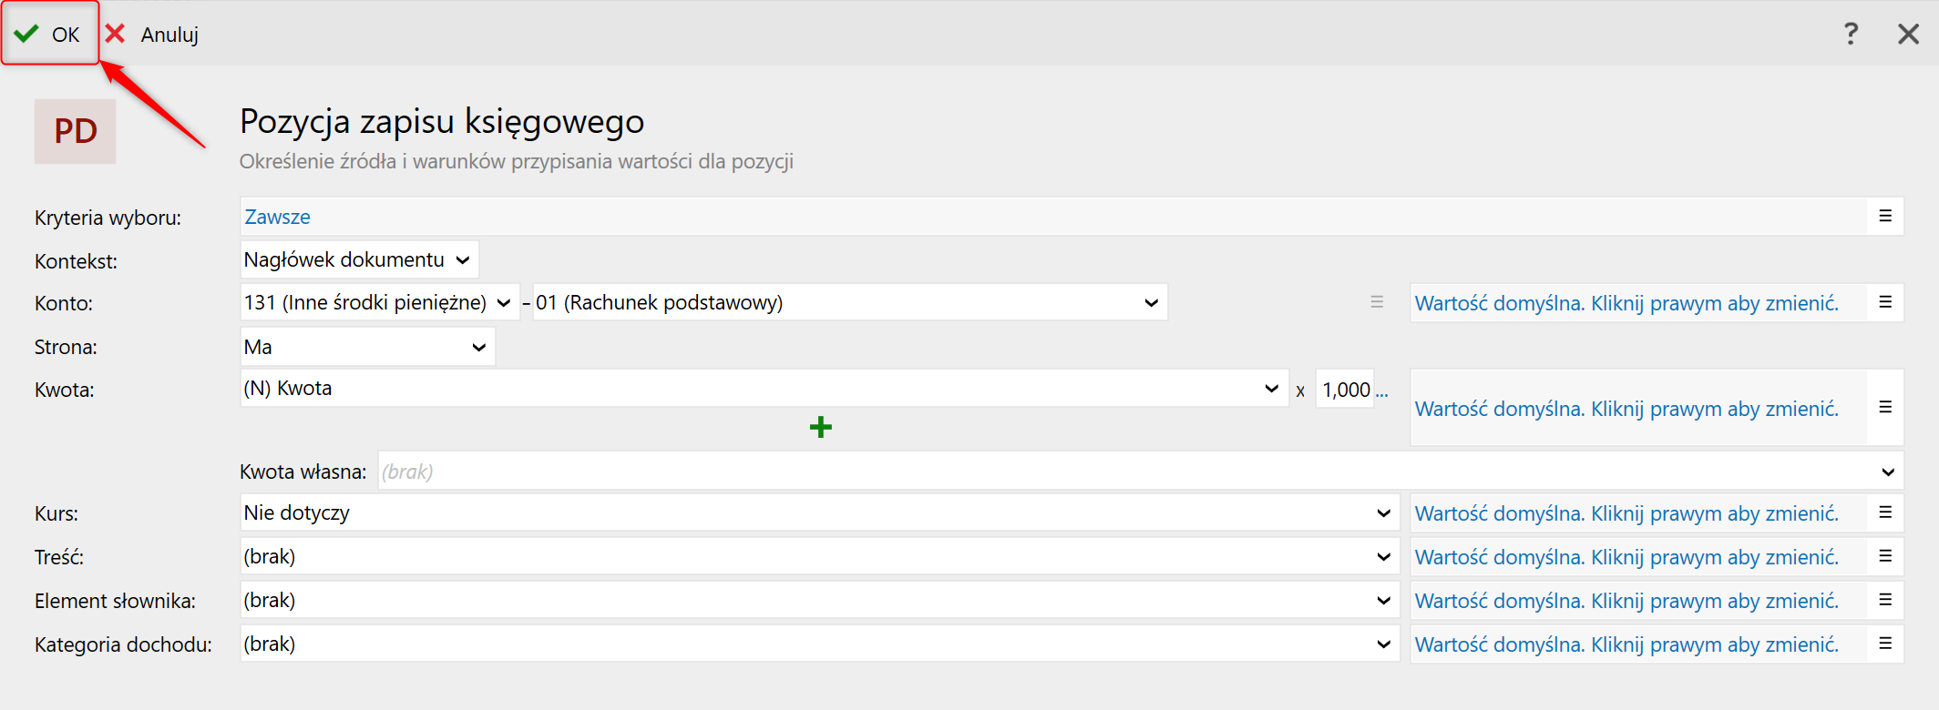Open the help question mark icon
The width and height of the screenshot is (1939, 710).
click(1850, 35)
